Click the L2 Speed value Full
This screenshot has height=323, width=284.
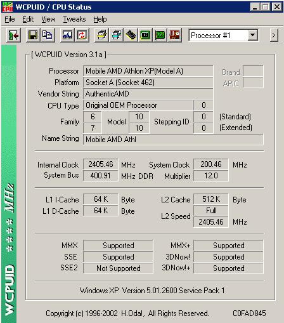point(211,211)
